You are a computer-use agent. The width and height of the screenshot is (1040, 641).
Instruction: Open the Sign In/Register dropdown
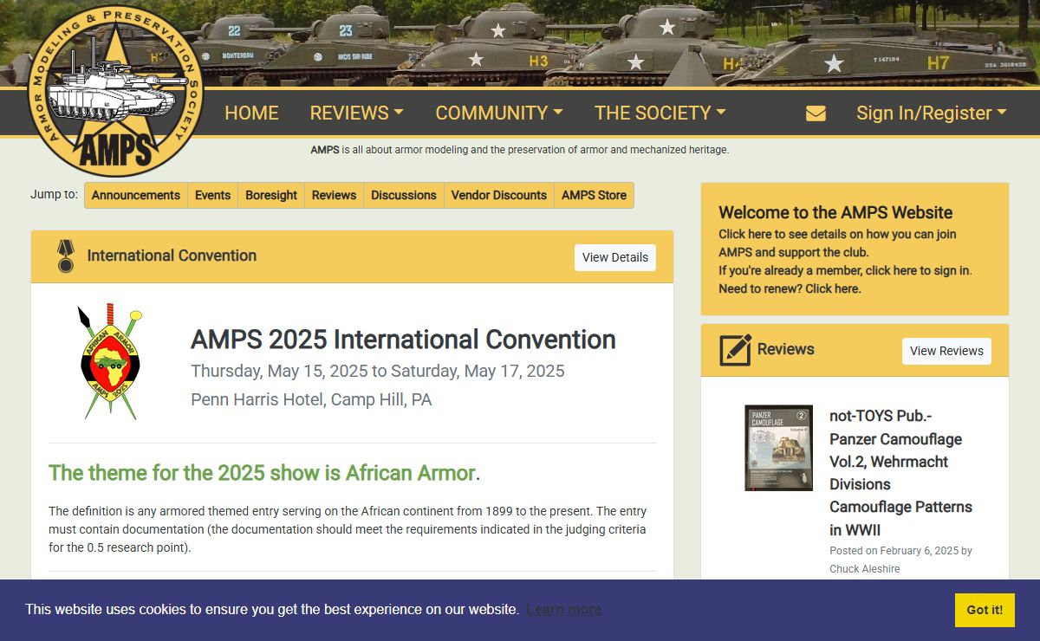point(931,113)
